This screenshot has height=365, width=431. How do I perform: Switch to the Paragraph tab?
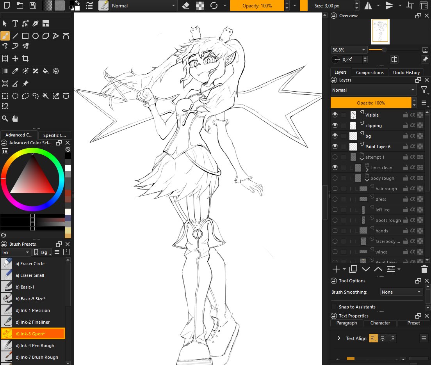coord(347,323)
